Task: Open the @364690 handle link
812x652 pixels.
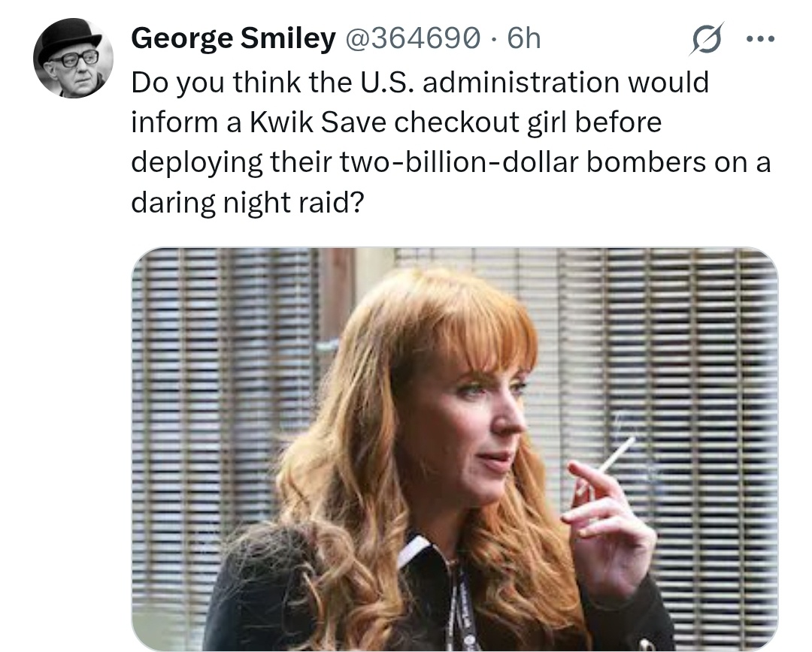Action: click(412, 38)
